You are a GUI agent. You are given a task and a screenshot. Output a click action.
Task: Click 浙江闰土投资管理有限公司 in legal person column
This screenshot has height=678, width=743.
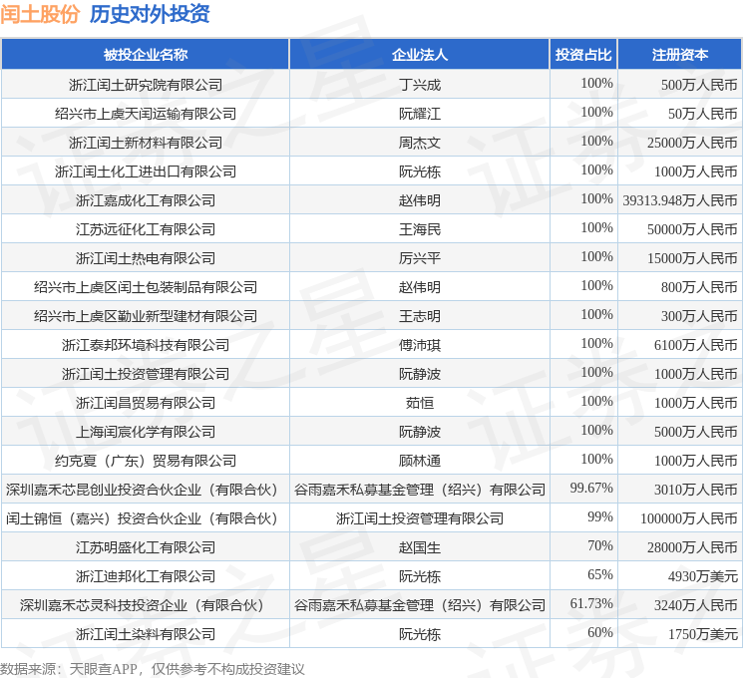tap(419, 518)
